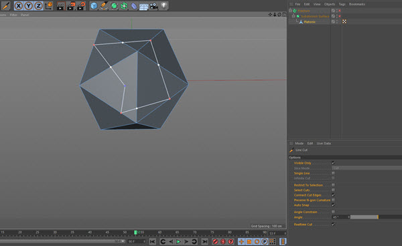Click viewport rotate navigation icon
The image size is (402, 246).
click(x=279, y=15)
